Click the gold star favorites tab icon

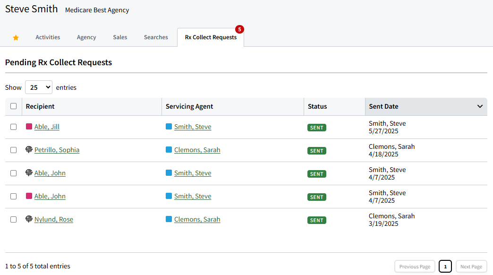[16, 38]
